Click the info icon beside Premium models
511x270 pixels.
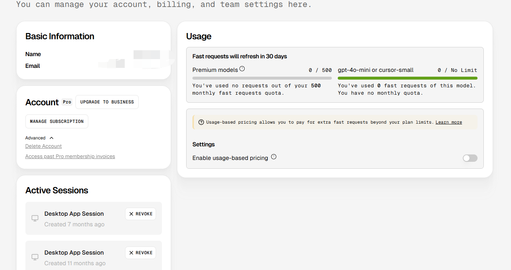(x=242, y=69)
